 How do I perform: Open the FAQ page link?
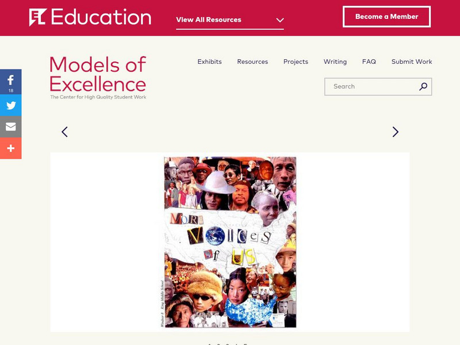click(x=369, y=62)
